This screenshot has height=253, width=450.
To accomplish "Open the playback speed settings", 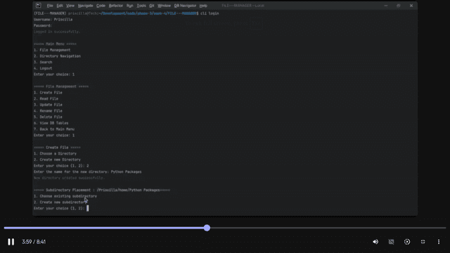I will [407, 242].
